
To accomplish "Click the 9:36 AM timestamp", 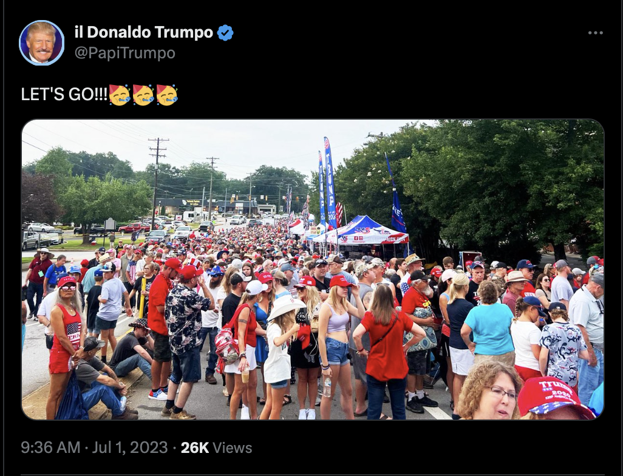I will coord(50,447).
